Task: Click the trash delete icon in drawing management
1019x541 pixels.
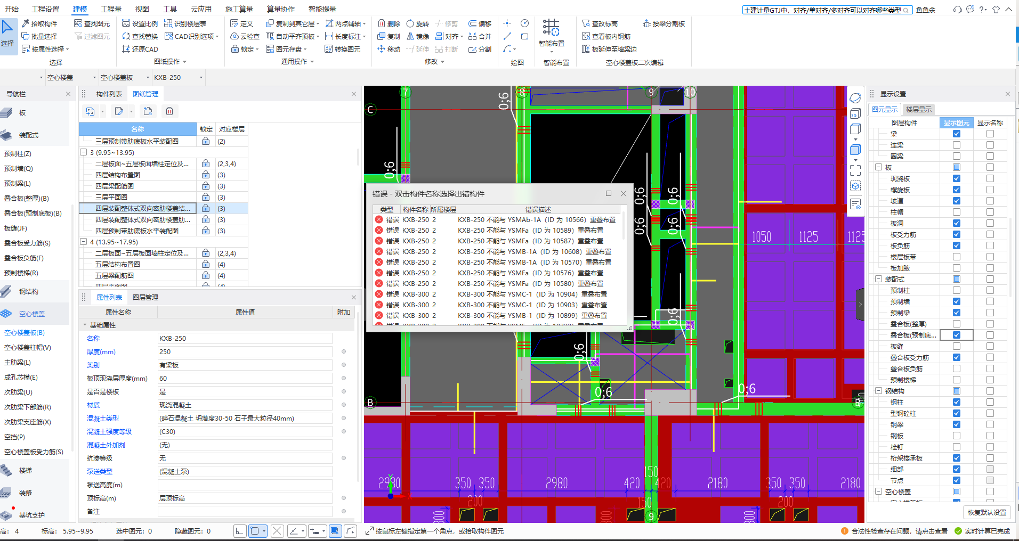Action: (169, 111)
